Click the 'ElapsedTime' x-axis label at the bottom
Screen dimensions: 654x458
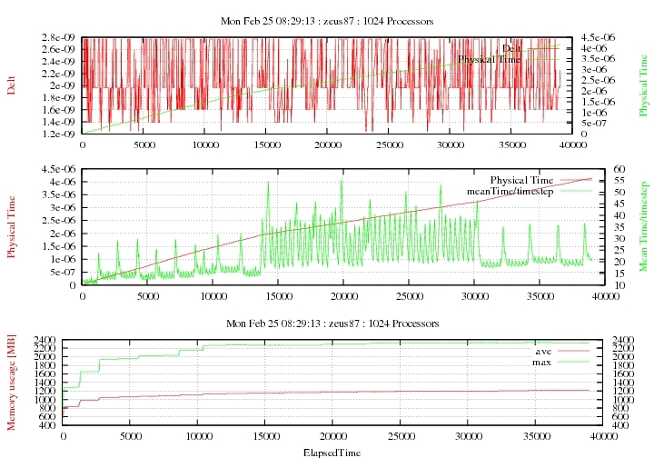332,453
